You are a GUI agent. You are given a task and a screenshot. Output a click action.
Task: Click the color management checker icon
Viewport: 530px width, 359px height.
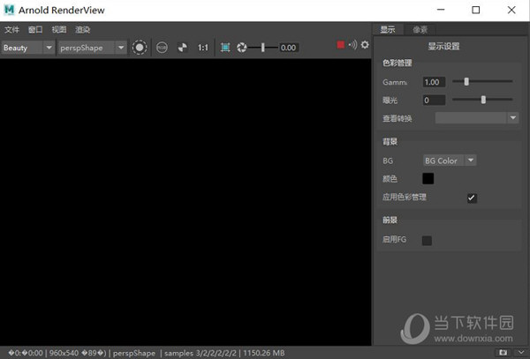click(x=183, y=48)
